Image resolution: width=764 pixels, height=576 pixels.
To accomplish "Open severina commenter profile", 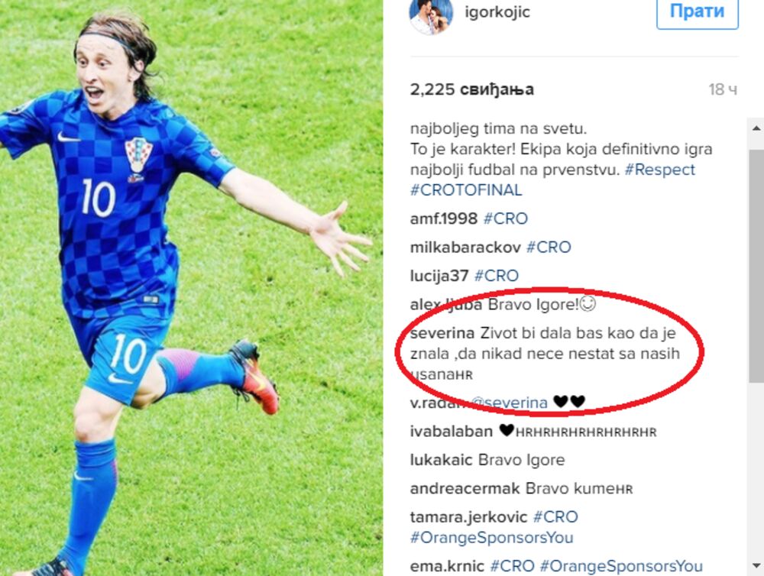I will pyautogui.click(x=442, y=333).
